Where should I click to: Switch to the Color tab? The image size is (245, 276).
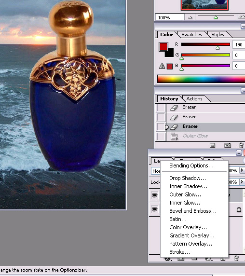[x=167, y=35]
